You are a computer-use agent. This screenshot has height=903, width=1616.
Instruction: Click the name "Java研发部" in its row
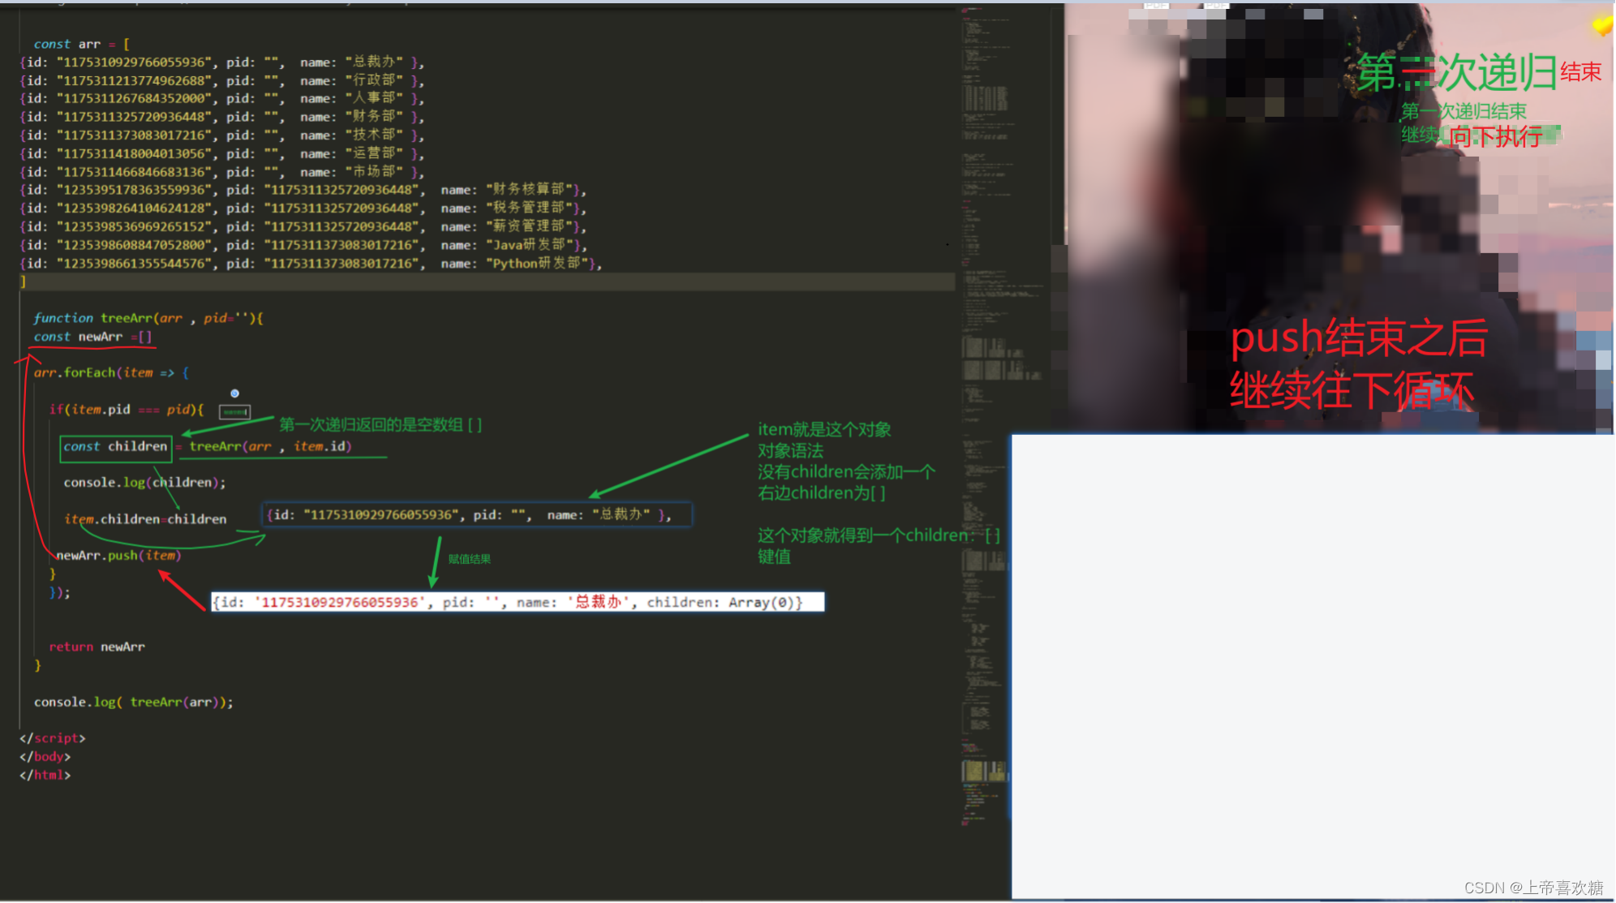coord(531,245)
